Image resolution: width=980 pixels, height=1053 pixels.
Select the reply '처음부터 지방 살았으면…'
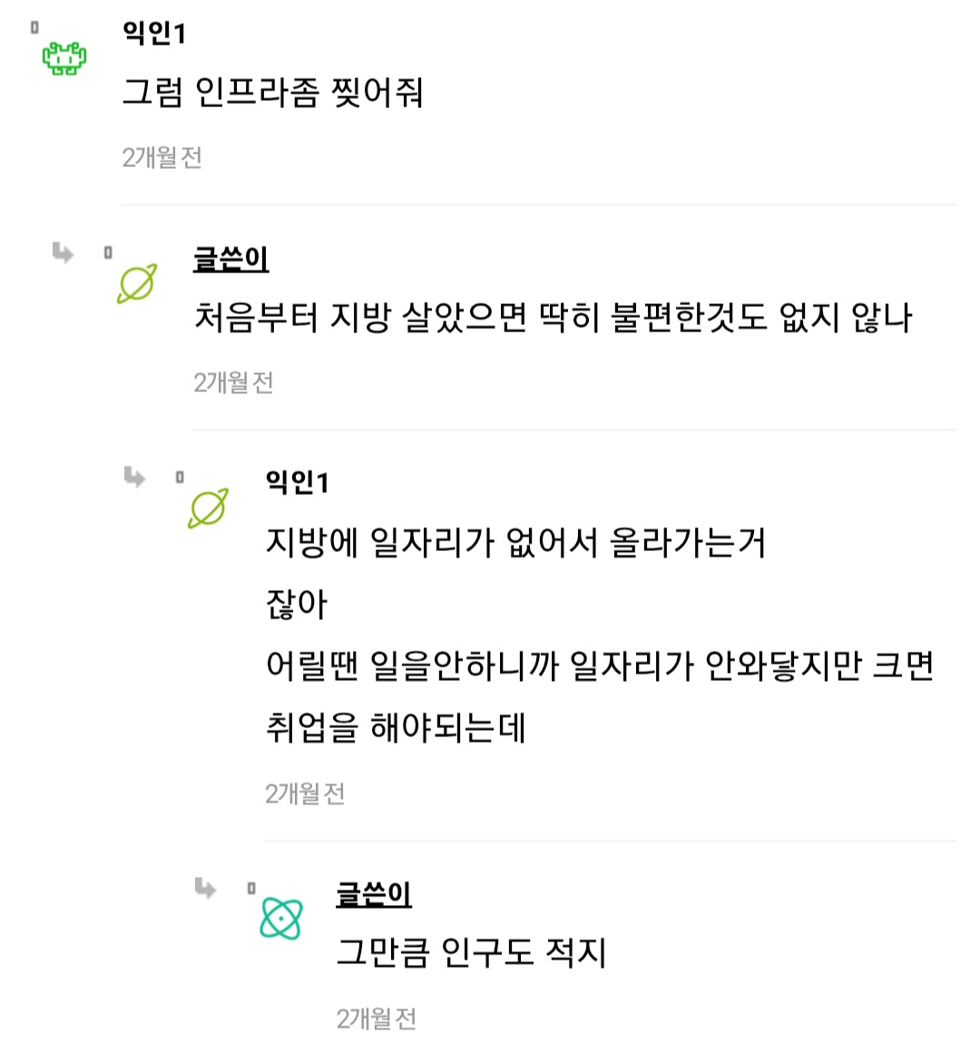pyautogui.click(x=552, y=318)
